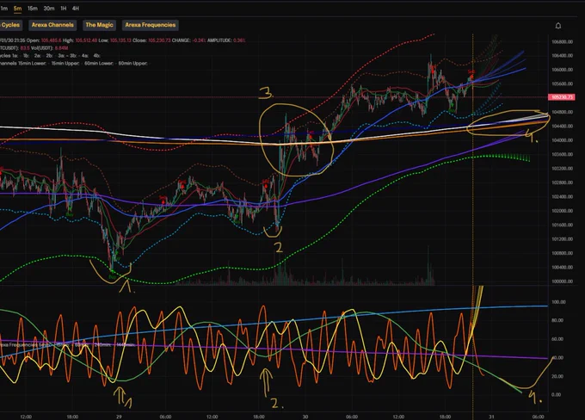Image resolution: width=585 pixels, height=420 pixels.
Task: Click the CHANGE value -0.24%
Action: 198,40
